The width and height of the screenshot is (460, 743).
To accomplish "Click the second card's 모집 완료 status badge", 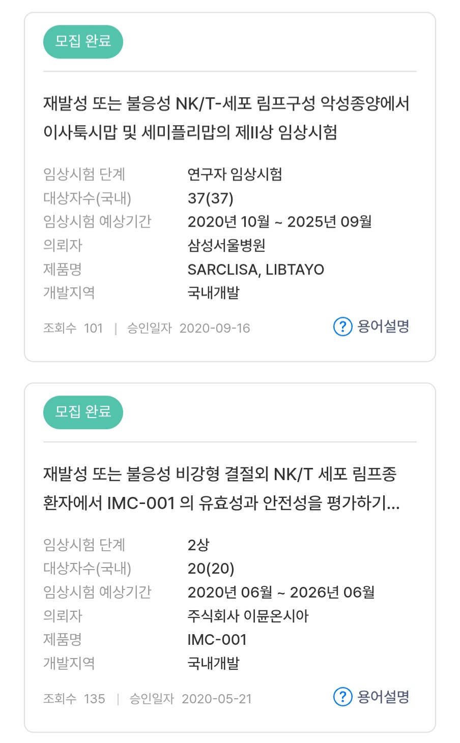I will [x=83, y=411].
